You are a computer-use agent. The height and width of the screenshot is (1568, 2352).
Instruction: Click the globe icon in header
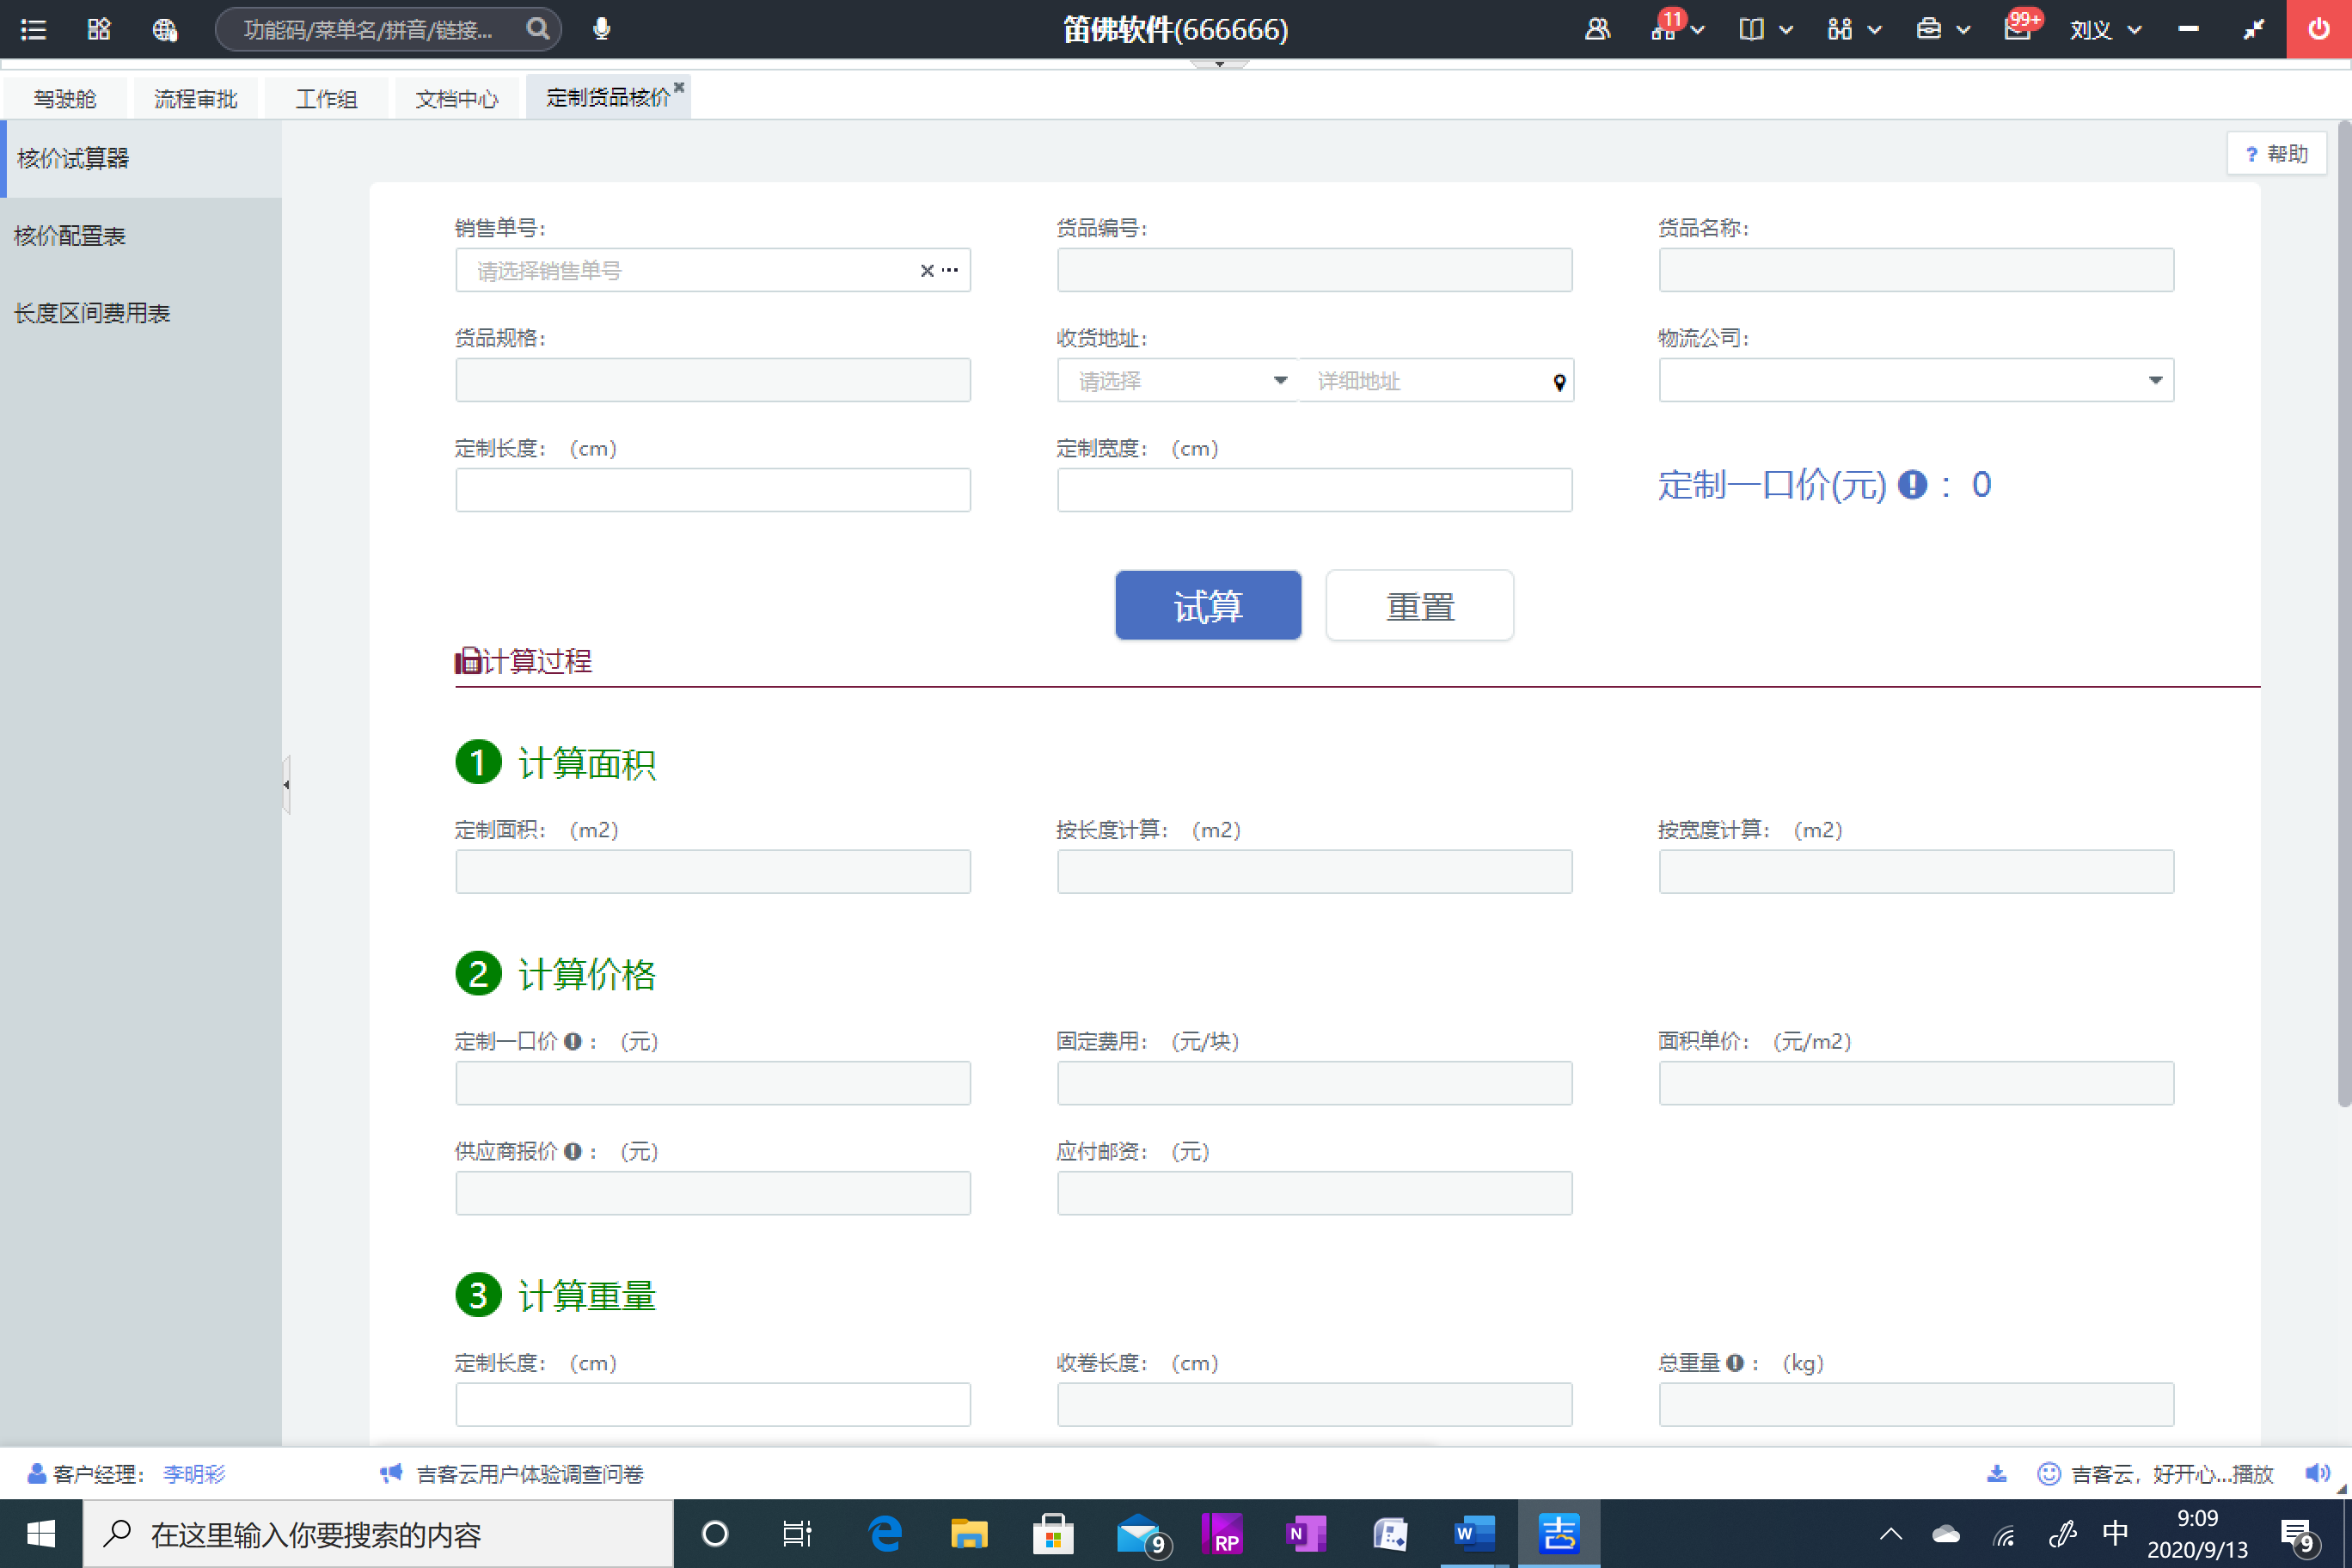point(165,29)
